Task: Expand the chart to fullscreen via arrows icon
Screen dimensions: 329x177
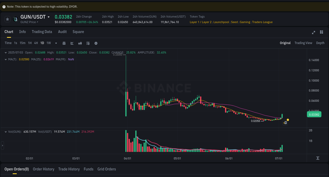Action: 313,33
